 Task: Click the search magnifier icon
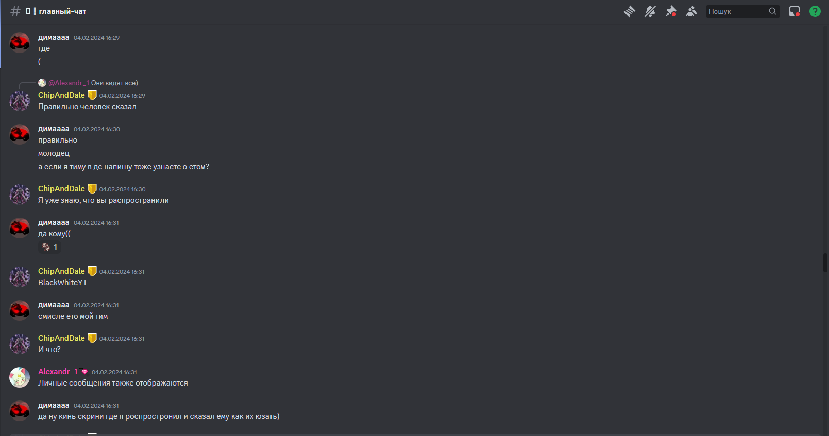pyautogui.click(x=772, y=11)
